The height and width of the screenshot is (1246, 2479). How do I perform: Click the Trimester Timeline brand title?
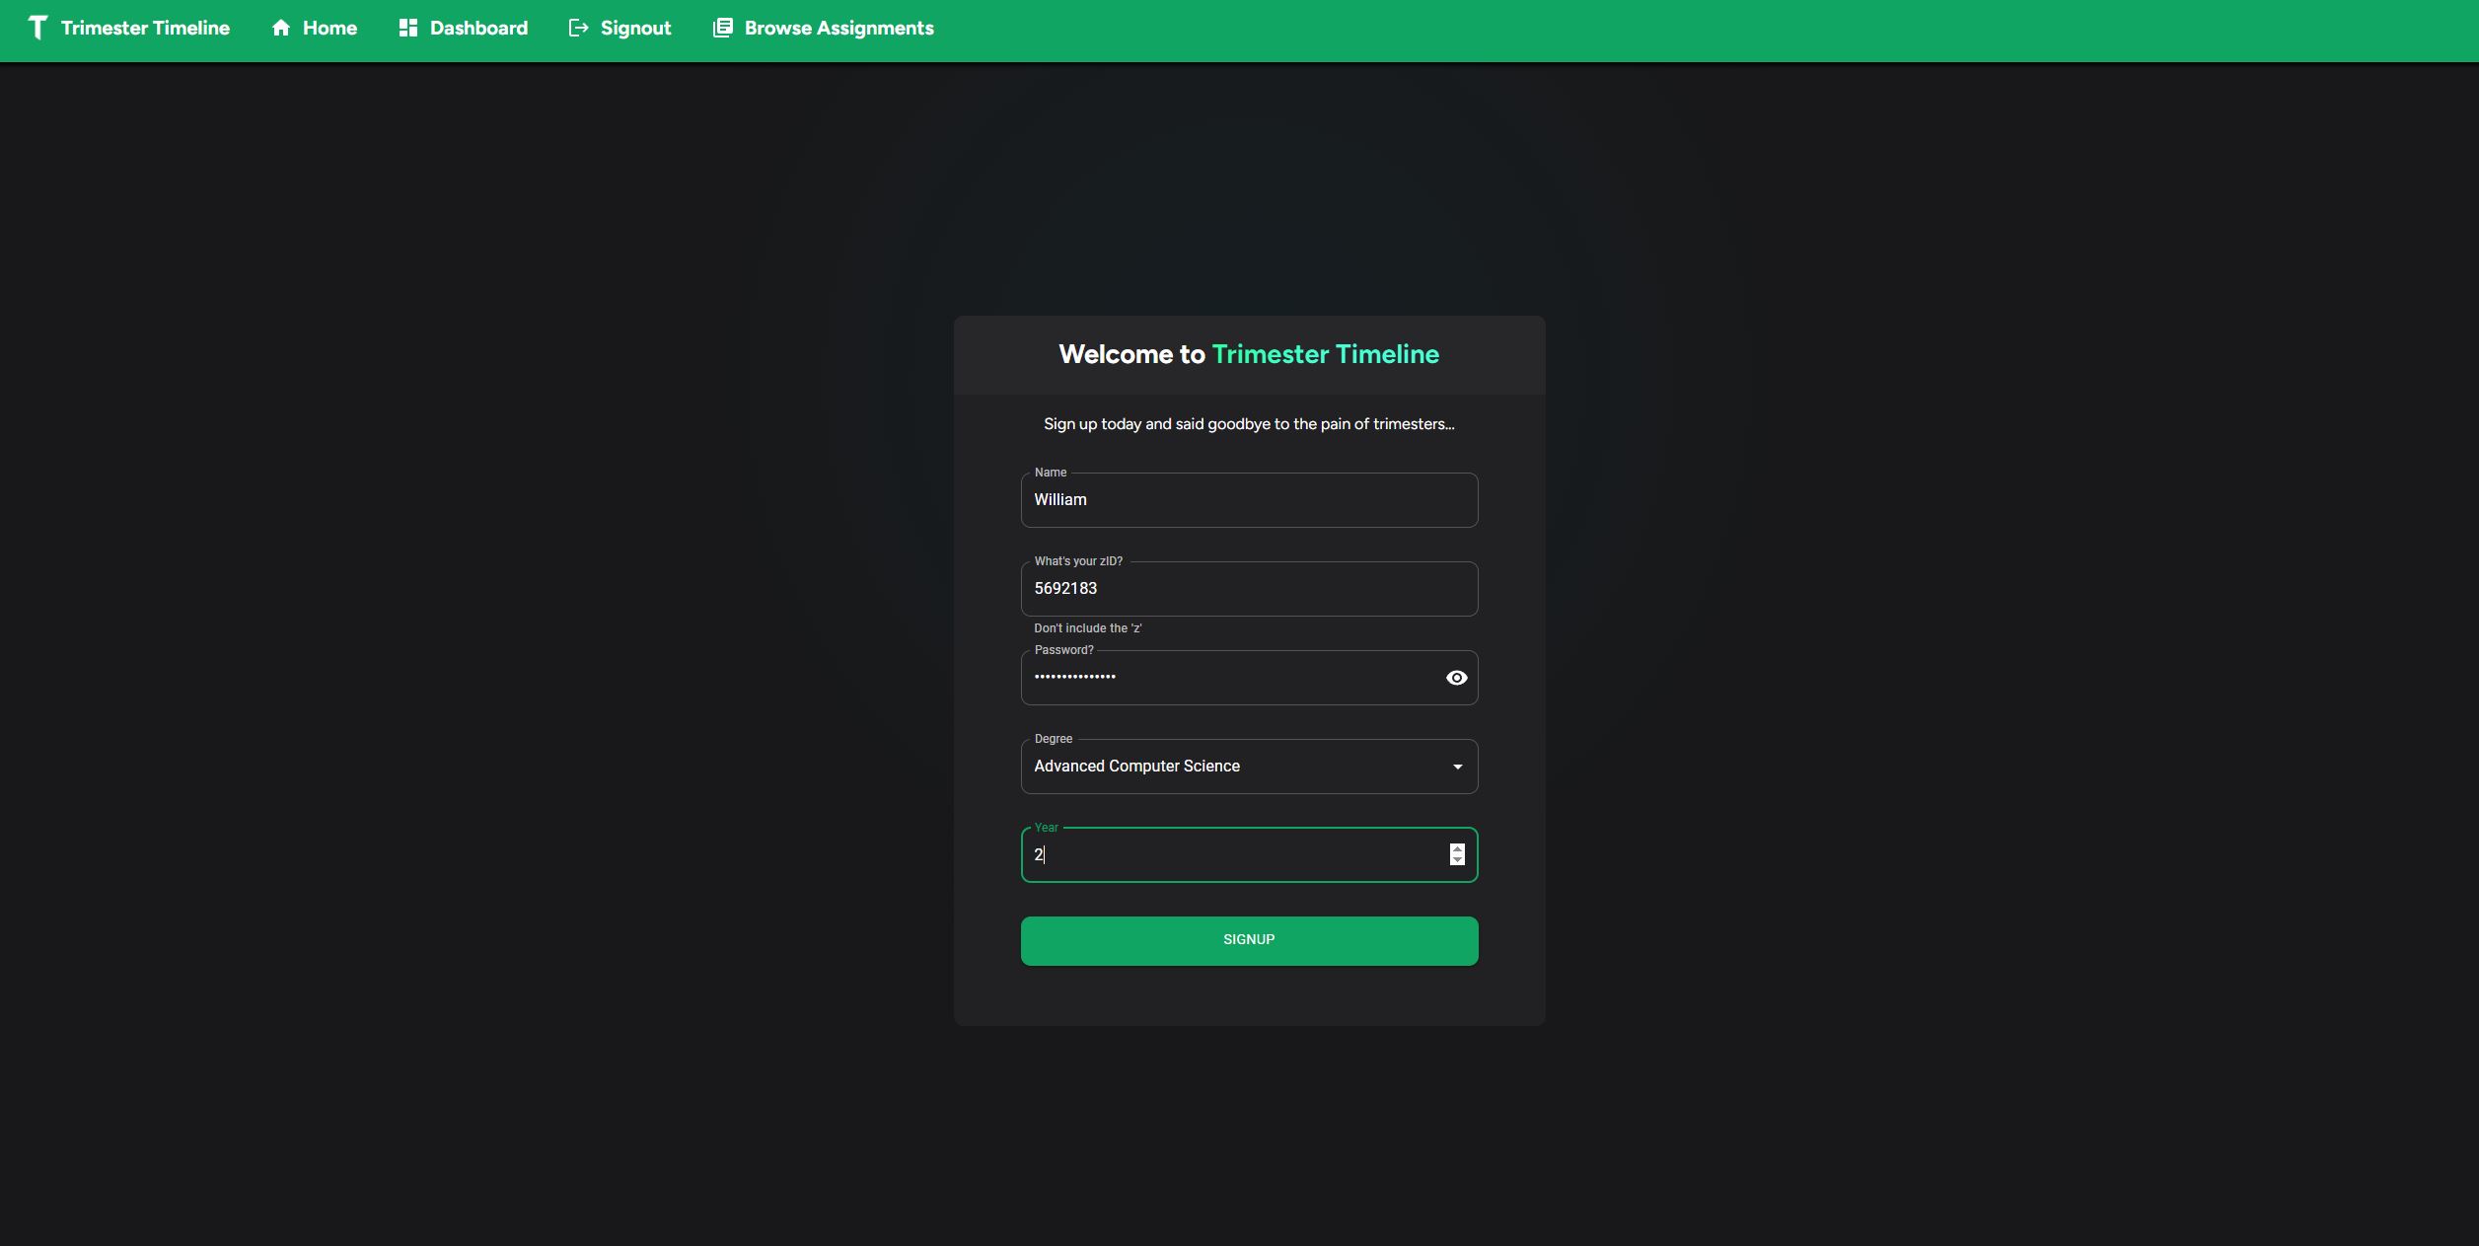tap(145, 28)
